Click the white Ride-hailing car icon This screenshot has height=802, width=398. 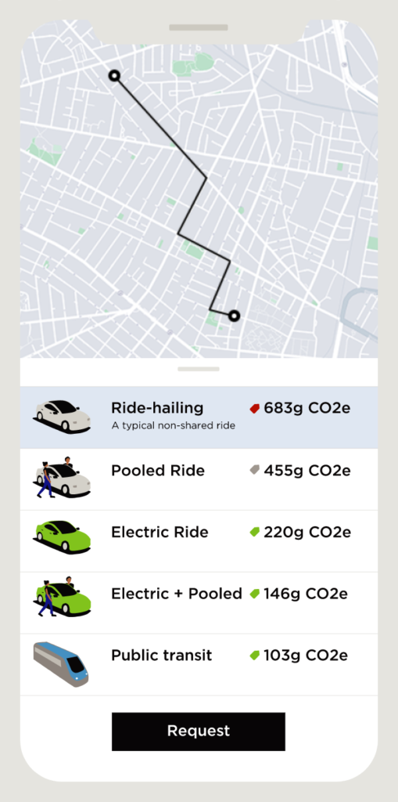pos(63,417)
